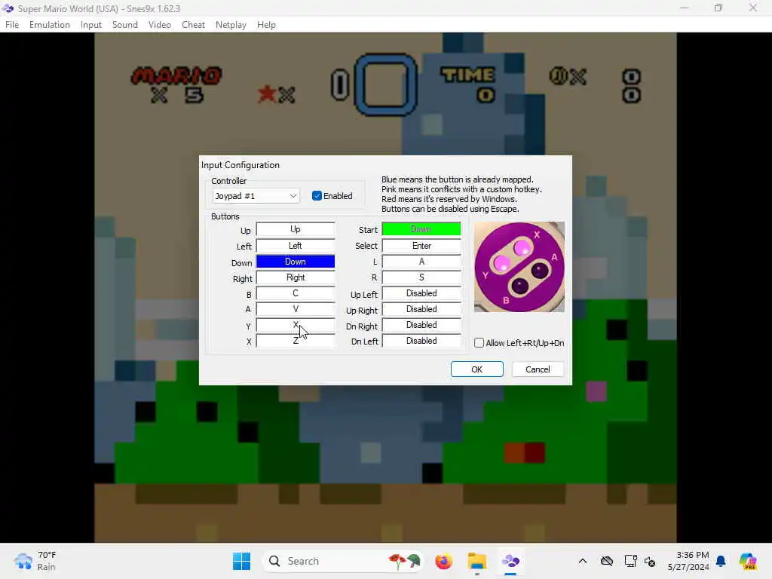
Task: Select the Dn Right Disabled field
Action: pos(421,325)
